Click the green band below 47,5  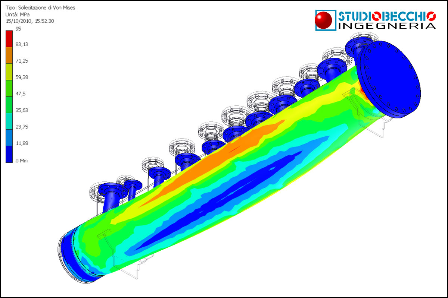[9, 104]
